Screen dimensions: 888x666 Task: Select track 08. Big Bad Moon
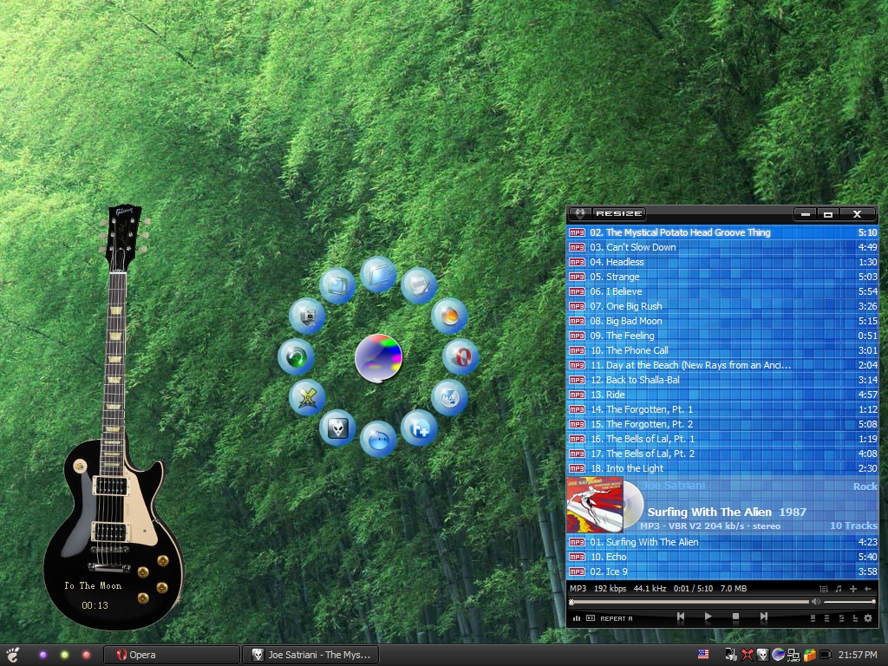722,321
